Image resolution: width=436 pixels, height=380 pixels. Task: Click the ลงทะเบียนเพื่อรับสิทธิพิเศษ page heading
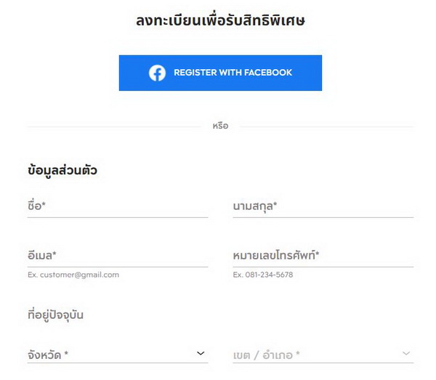coord(220,21)
